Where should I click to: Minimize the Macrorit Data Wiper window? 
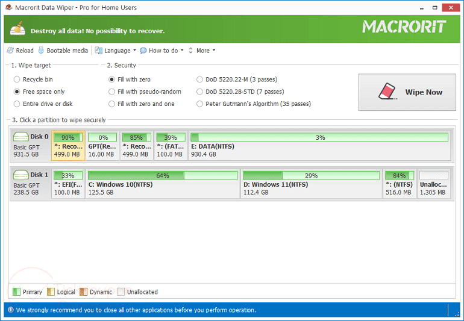click(x=422, y=8)
